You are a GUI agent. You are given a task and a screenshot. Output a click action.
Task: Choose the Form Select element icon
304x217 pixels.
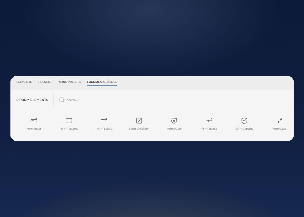point(104,120)
